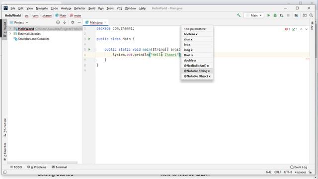318x179 pixels.
Task: Open the Event Log
Action: click(x=299, y=167)
